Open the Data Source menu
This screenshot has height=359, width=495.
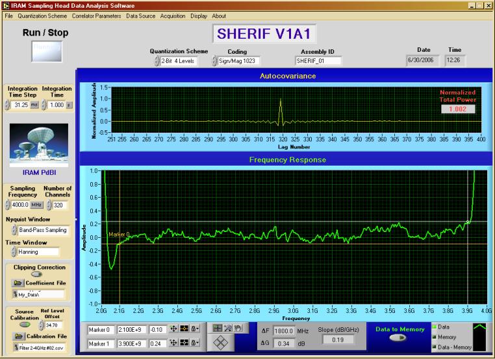[141, 16]
